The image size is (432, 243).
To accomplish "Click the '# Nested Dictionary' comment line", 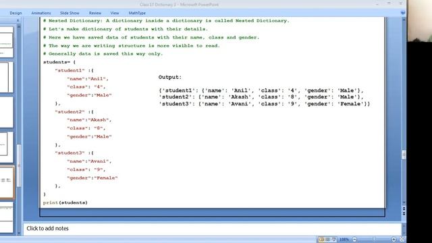I will [x=166, y=21].
